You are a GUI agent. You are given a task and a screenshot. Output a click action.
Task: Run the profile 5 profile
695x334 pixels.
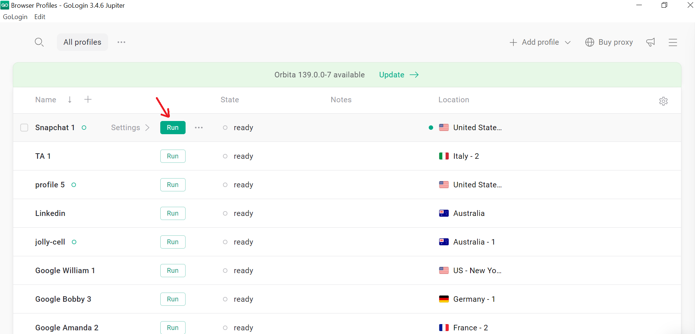173,185
